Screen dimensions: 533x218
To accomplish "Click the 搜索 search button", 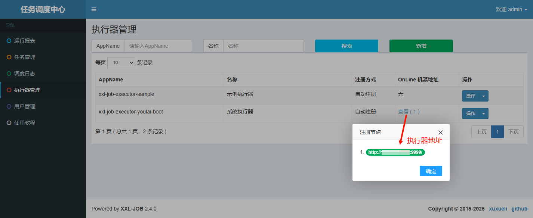I will (x=346, y=46).
